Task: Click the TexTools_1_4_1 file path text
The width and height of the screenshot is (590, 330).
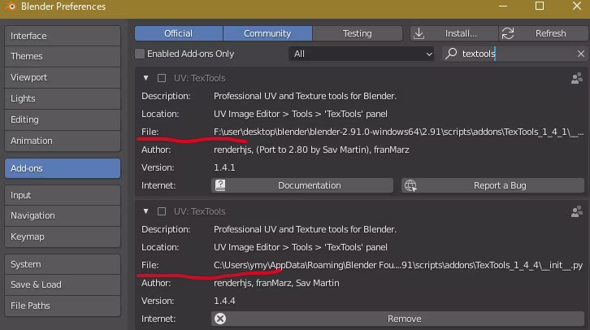Action: (398, 132)
